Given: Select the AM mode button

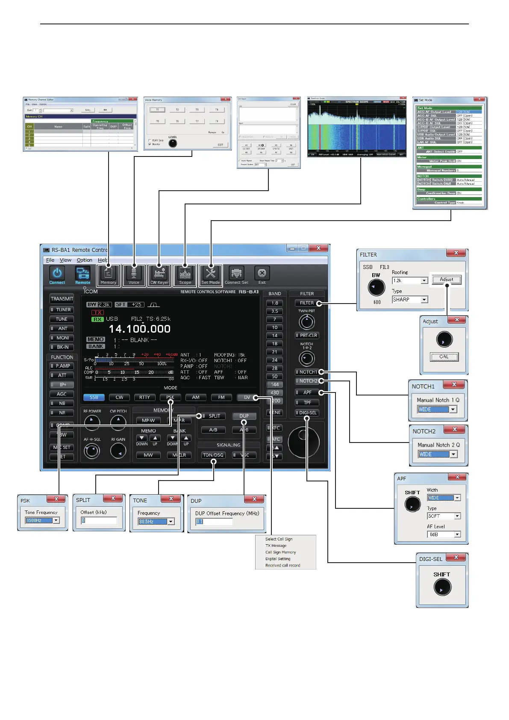Looking at the screenshot, I should pyautogui.click(x=196, y=397).
